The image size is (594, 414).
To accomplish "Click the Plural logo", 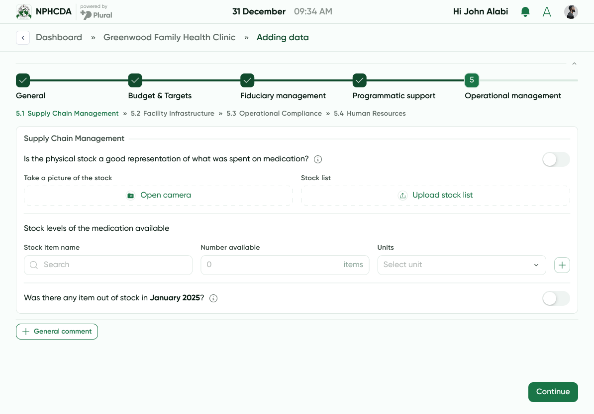I will [x=96, y=15].
